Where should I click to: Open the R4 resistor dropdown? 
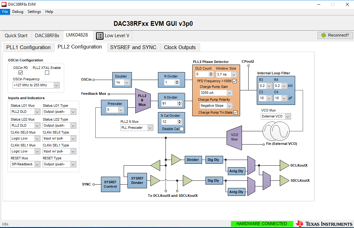284,86
